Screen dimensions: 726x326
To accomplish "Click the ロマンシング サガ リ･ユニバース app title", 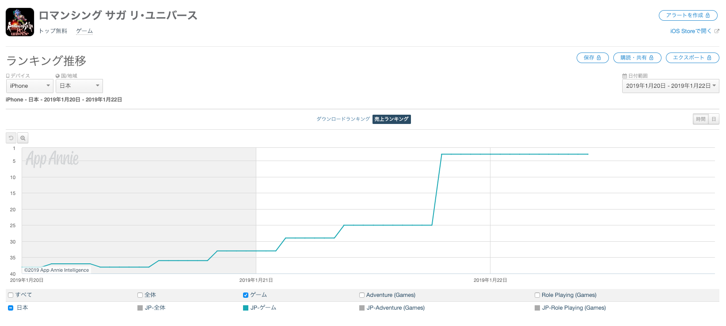I will click(118, 15).
